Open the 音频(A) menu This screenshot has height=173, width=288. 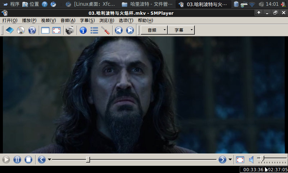click(x=68, y=21)
